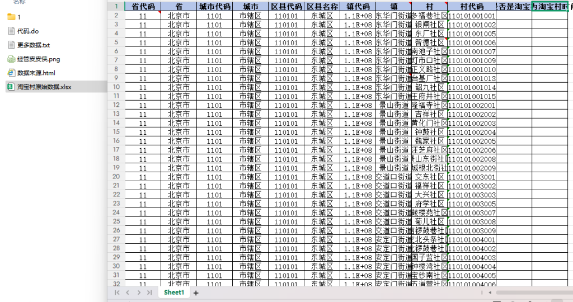Click the cell 菊儿社区
Viewport: 573px width, 302px height.
[429, 221]
